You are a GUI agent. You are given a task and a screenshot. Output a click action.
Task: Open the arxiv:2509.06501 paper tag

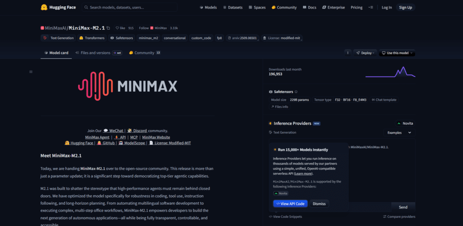pyautogui.click(x=242, y=38)
